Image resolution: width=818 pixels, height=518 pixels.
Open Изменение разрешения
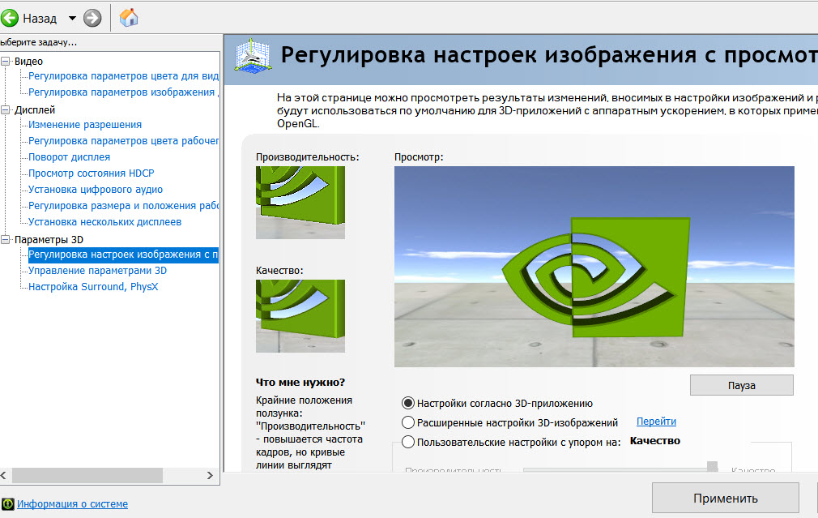pyautogui.click(x=85, y=125)
